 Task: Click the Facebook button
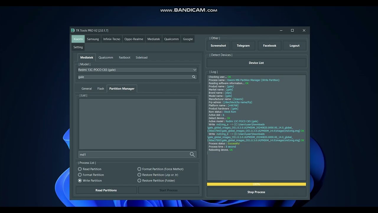(270, 46)
